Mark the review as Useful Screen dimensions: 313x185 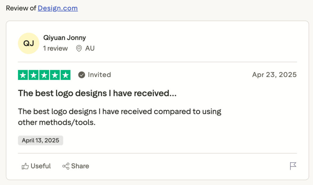(41, 166)
